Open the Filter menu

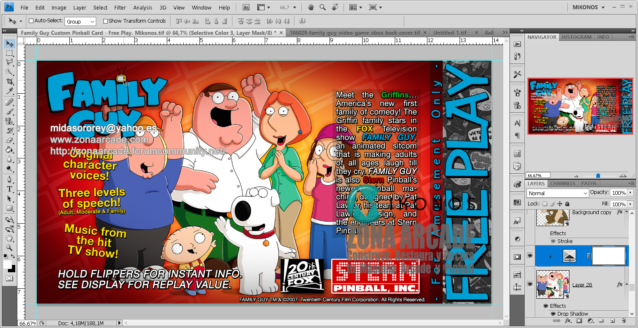tap(120, 7)
